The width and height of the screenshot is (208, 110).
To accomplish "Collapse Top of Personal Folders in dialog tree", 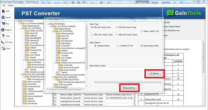I will pyautogui.click(x=50, y=26).
